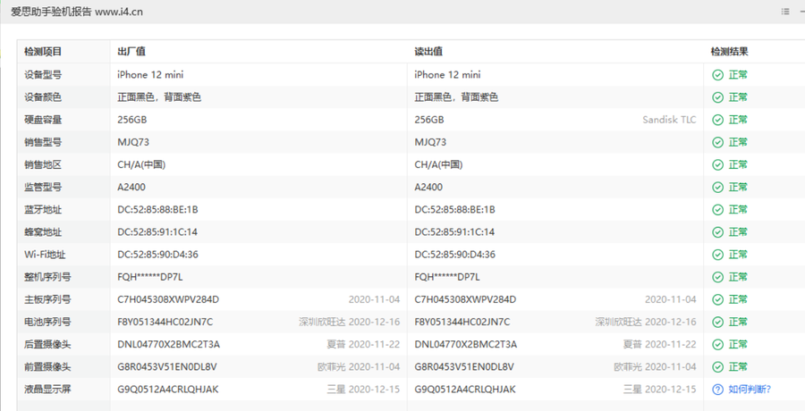Image resolution: width=805 pixels, height=411 pixels.
Task: Click the green check icon for 硬盘容量
Action: coord(717,120)
